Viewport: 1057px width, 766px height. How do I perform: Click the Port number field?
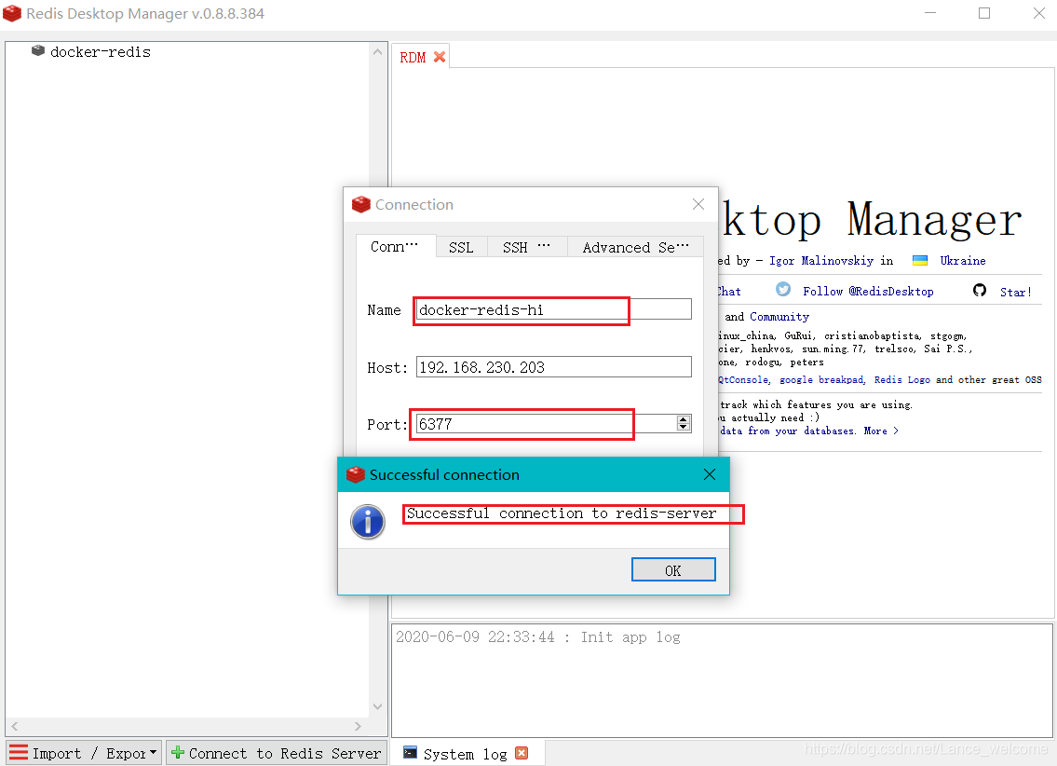click(546, 424)
